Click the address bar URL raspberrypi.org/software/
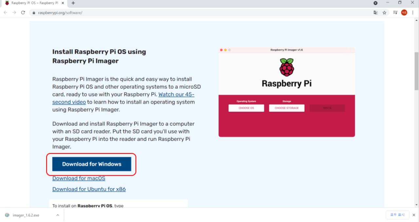Screen dimensions: 419x222 coord(60,13)
